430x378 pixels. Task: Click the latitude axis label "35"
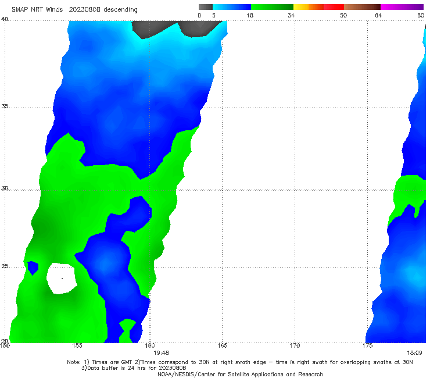click(x=5, y=106)
